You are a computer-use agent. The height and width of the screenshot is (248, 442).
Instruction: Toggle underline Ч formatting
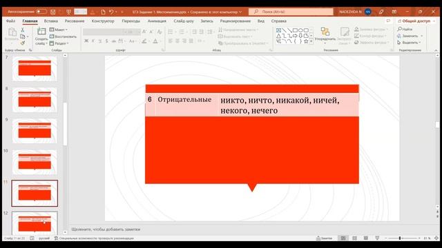[x=99, y=41]
